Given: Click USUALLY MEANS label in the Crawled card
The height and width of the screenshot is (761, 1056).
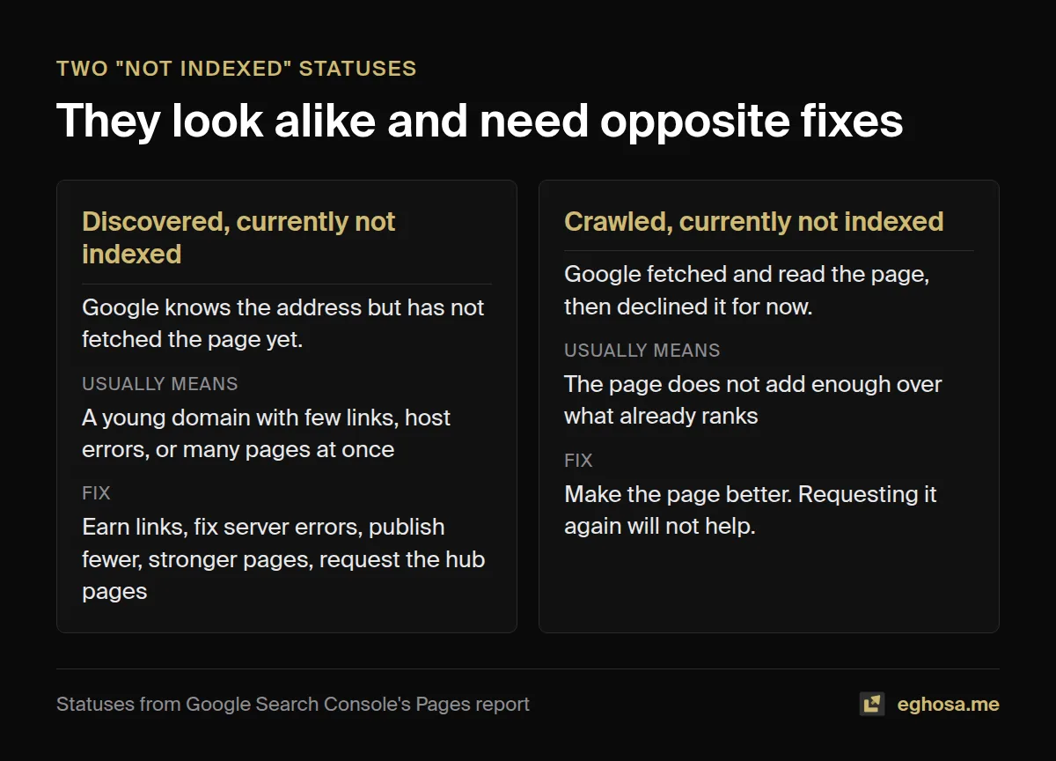Looking at the screenshot, I should (x=642, y=351).
